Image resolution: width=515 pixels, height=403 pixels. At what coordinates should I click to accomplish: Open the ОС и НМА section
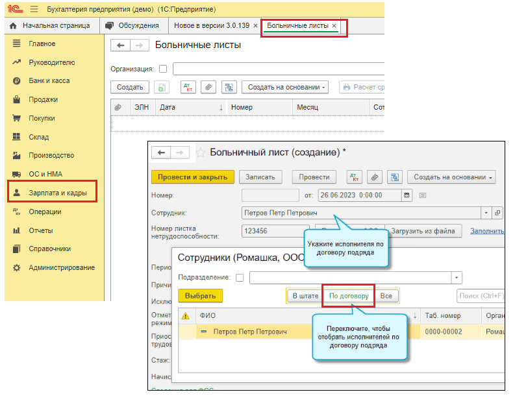click(45, 174)
